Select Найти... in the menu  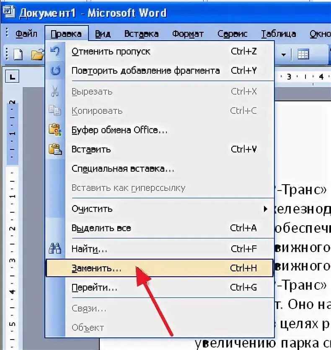(x=160, y=249)
